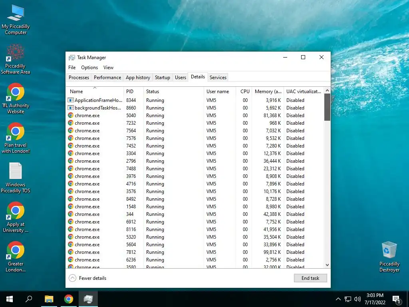Open the notification center icon
This screenshot has width=409, height=307.
pyautogui.click(x=396, y=299)
